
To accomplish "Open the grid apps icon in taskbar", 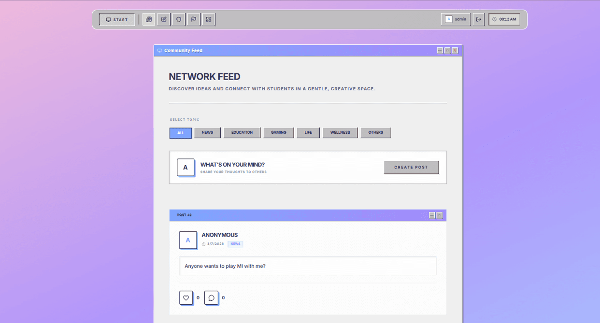I will pos(209,20).
